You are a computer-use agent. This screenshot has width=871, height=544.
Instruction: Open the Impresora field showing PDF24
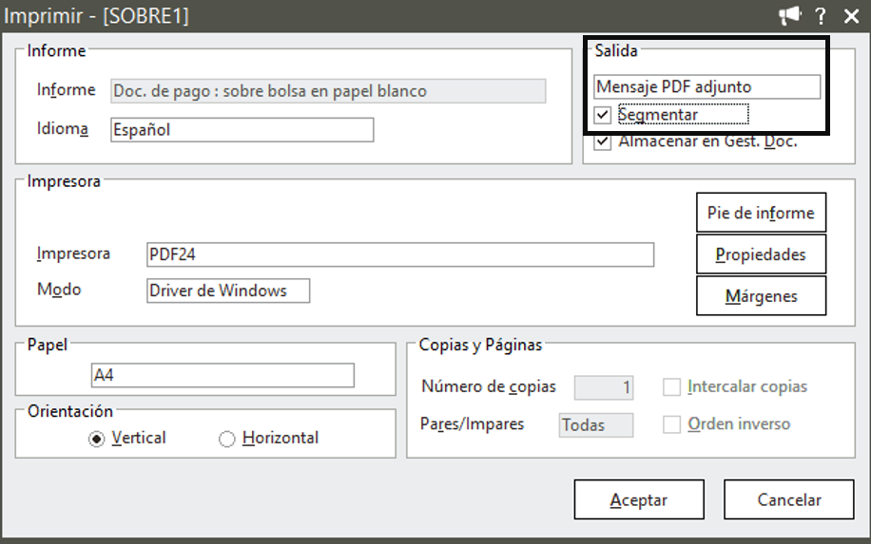pos(400,254)
